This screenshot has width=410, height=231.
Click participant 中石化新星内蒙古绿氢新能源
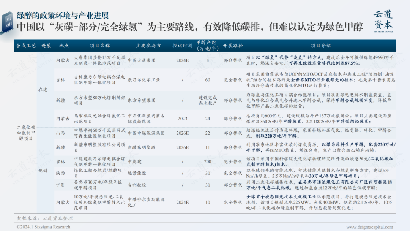146,119
